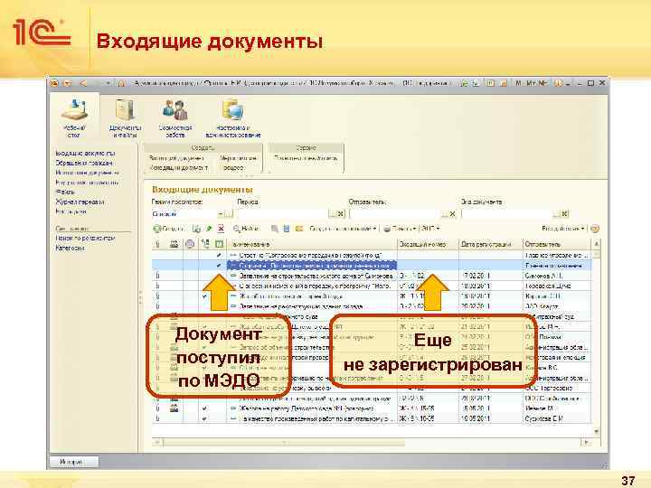Open Входящие документы in left navigation

point(85,153)
